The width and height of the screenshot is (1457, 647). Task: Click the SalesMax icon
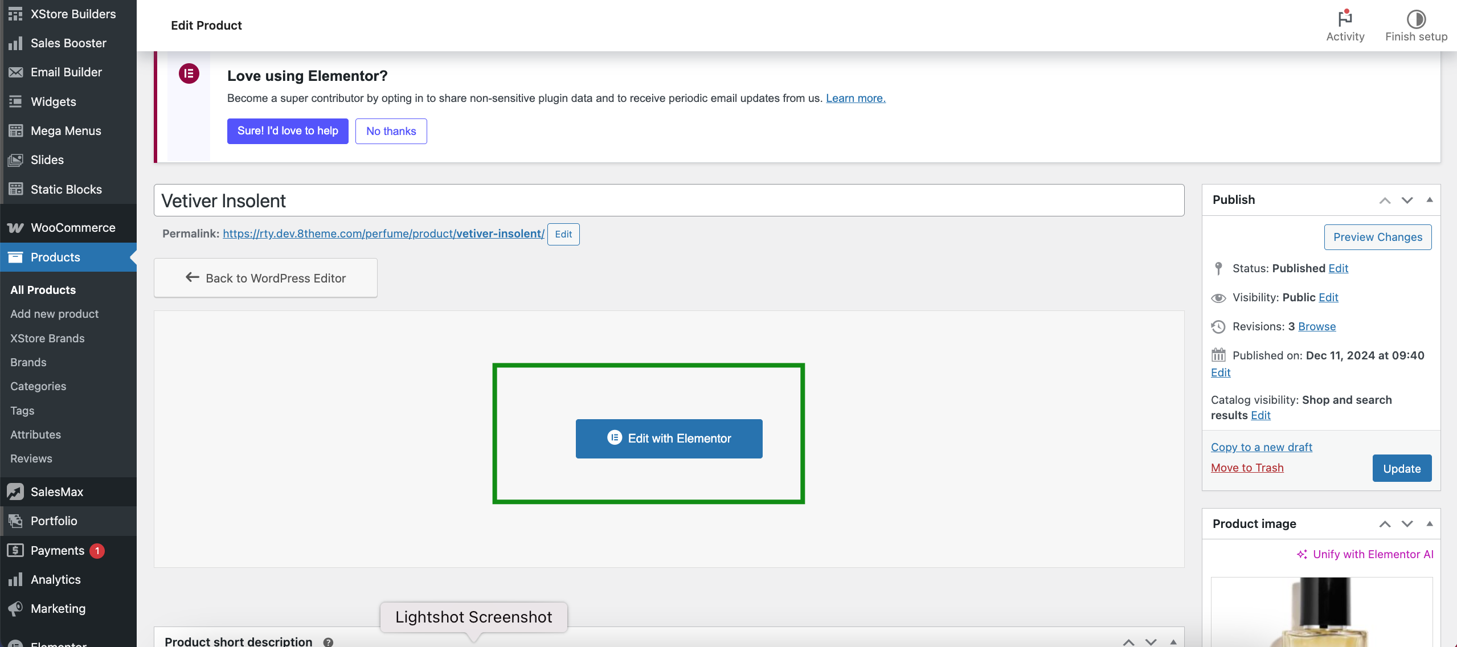15,492
